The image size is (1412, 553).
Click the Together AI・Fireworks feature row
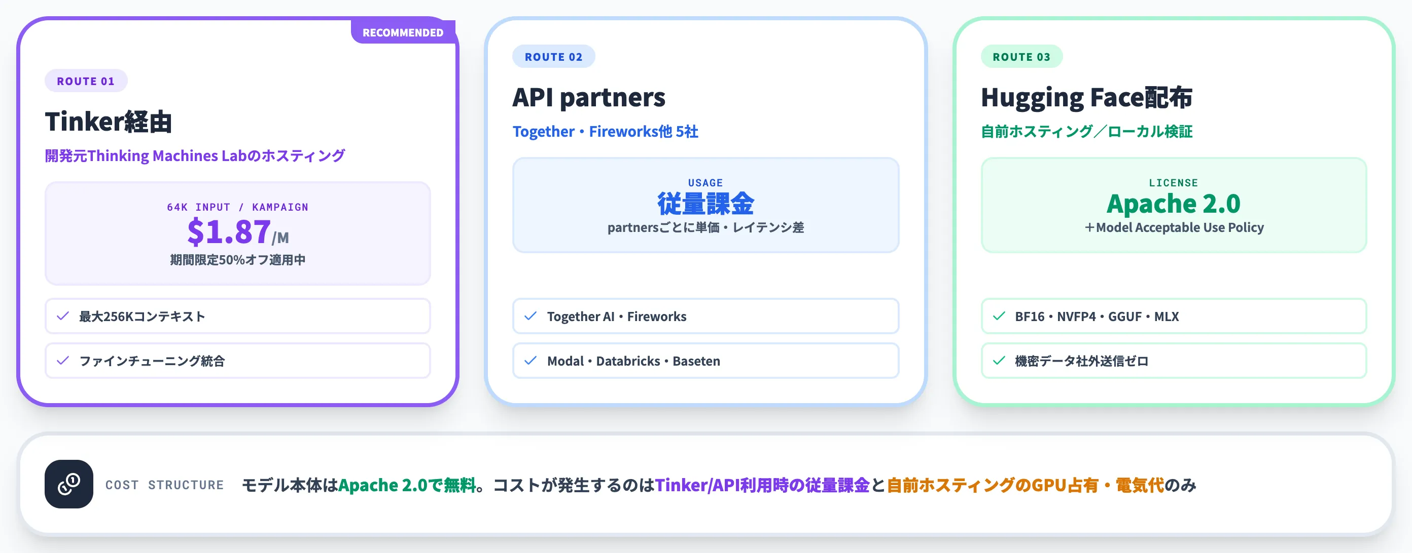tap(705, 316)
